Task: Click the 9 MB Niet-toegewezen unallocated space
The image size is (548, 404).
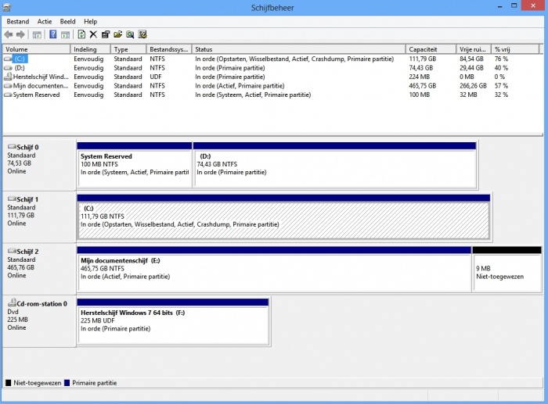Action: (507, 271)
